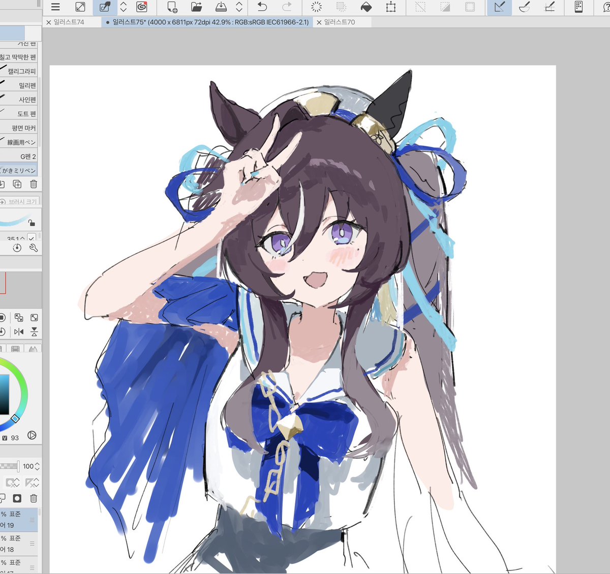Click the clear layer burst icon

(x=316, y=7)
